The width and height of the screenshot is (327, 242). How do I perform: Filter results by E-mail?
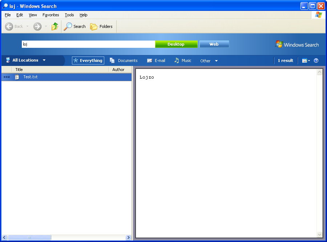(156, 61)
